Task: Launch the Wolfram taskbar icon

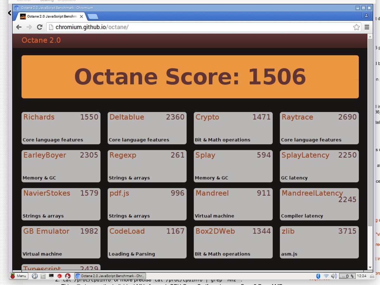Action: tap(68, 276)
